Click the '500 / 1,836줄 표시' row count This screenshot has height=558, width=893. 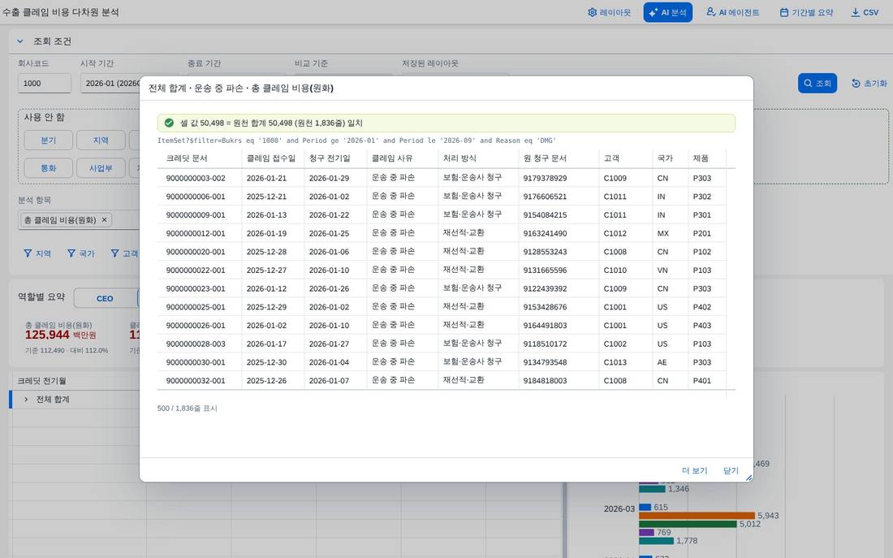coord(187,409)
